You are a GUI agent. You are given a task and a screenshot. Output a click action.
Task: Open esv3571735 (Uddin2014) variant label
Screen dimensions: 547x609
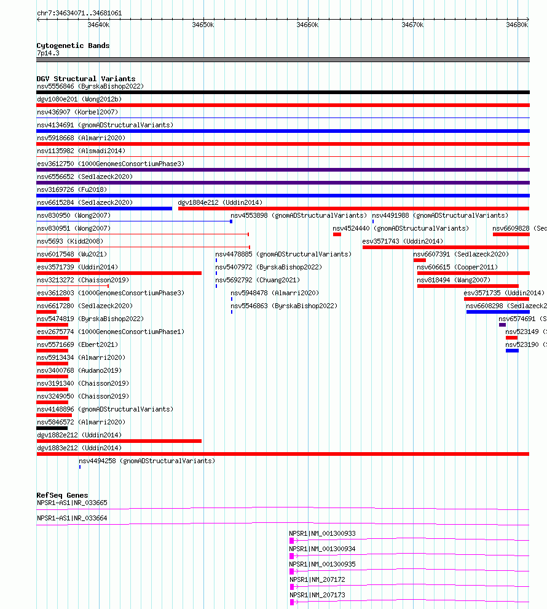[x=504, y=293]
